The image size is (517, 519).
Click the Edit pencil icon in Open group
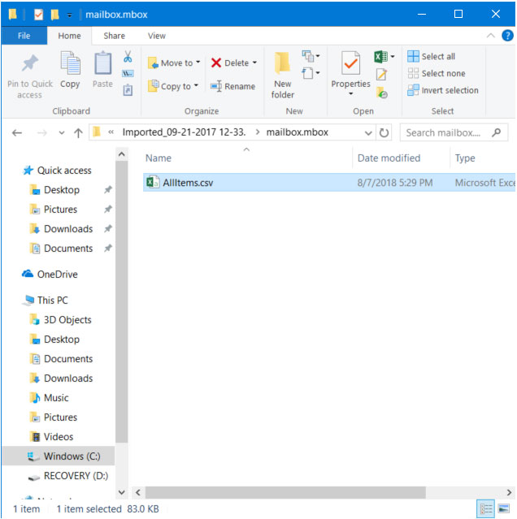click(x=381, y=74)
